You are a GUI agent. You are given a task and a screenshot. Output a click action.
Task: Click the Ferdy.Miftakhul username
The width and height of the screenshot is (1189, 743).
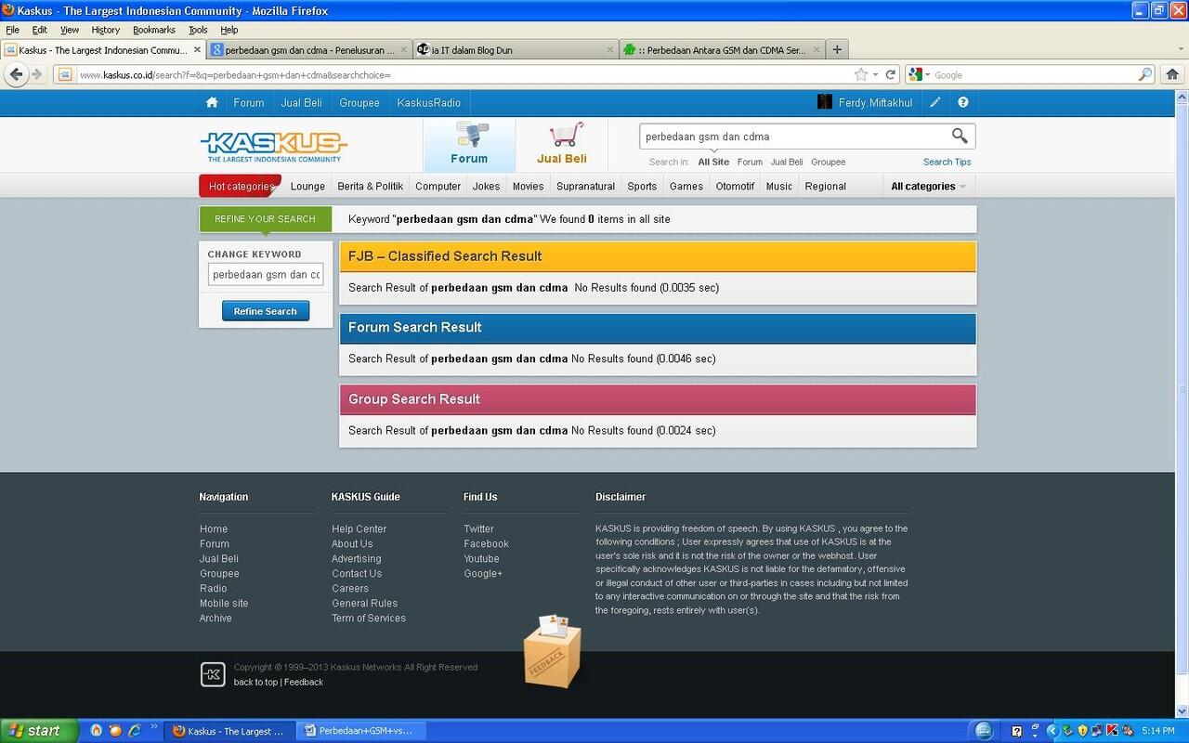point(875,103)
